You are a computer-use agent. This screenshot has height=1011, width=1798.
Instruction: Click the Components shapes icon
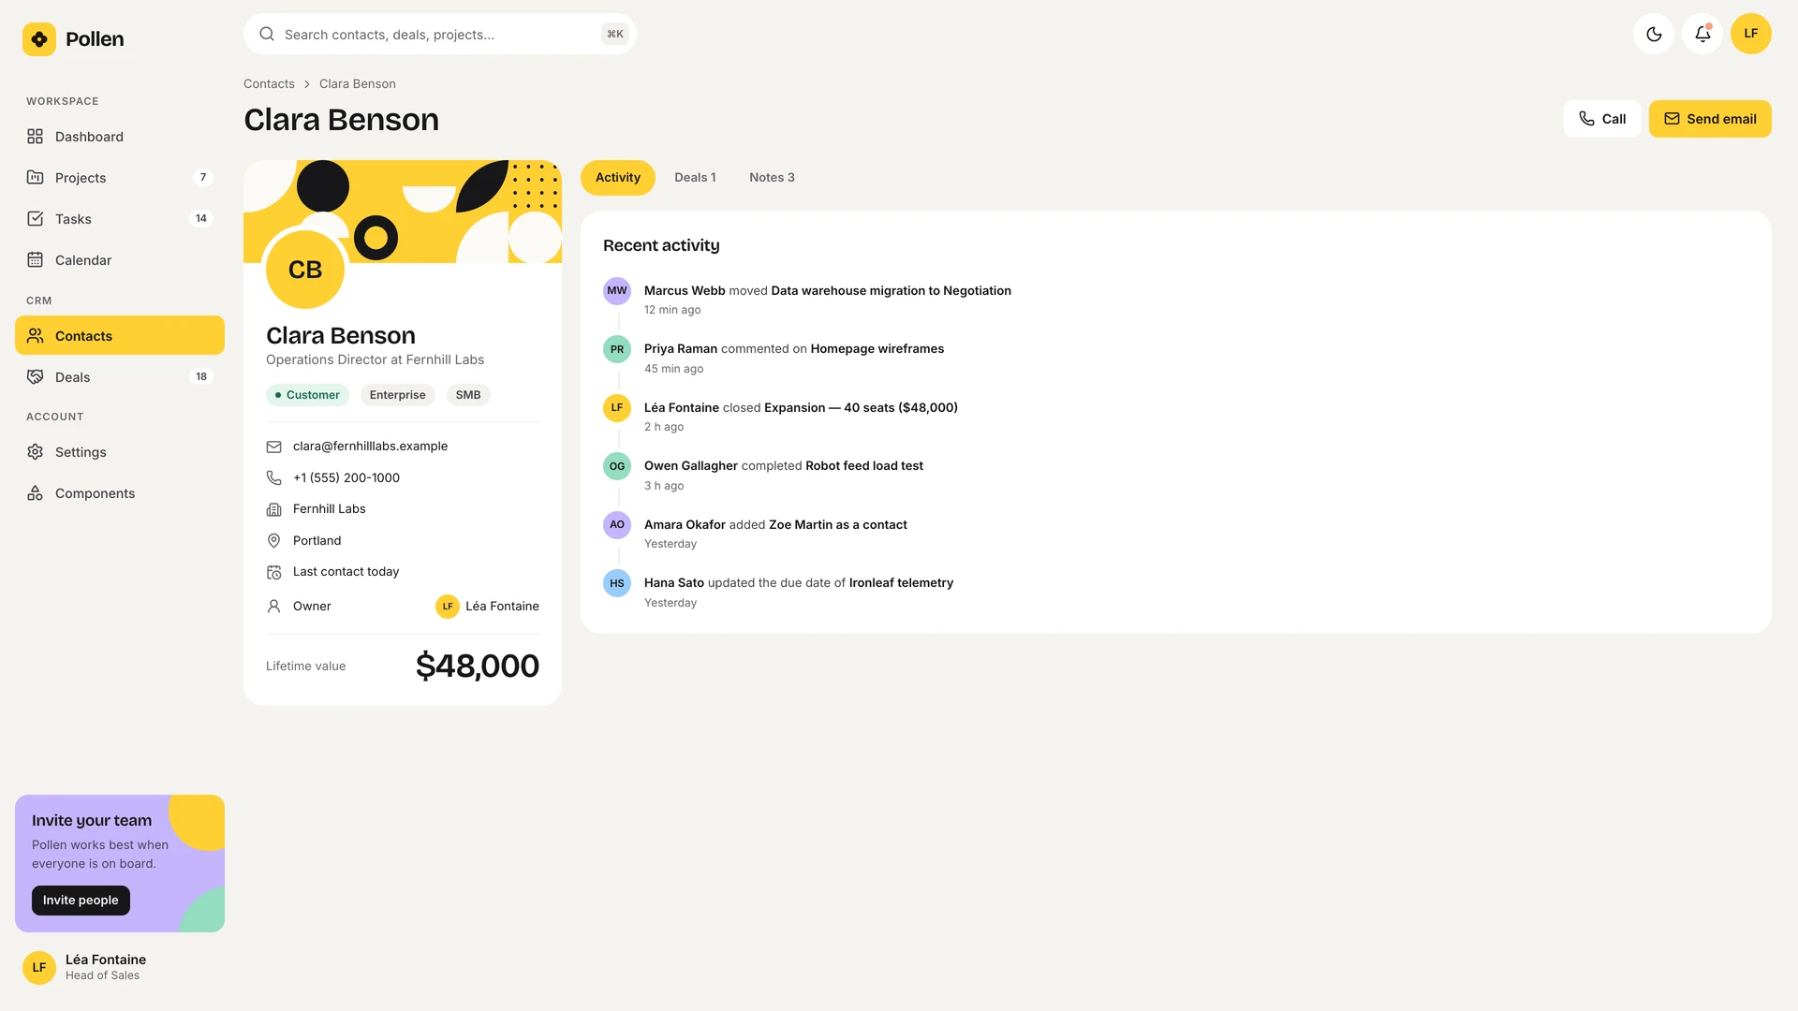[x=36, y=493]
